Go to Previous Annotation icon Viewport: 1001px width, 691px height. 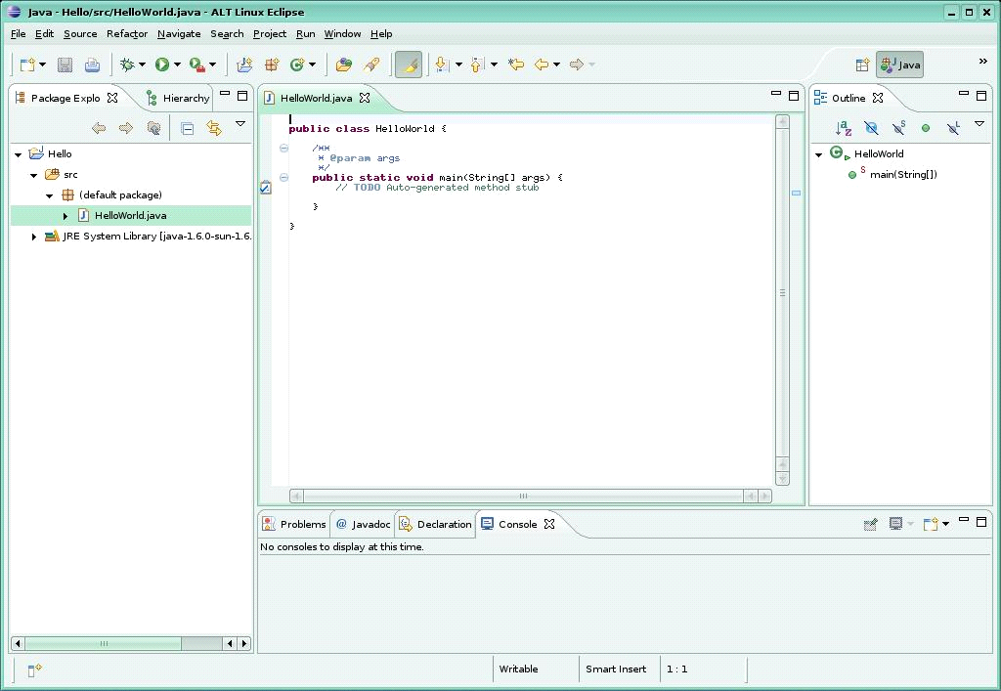tap(477, 65)
